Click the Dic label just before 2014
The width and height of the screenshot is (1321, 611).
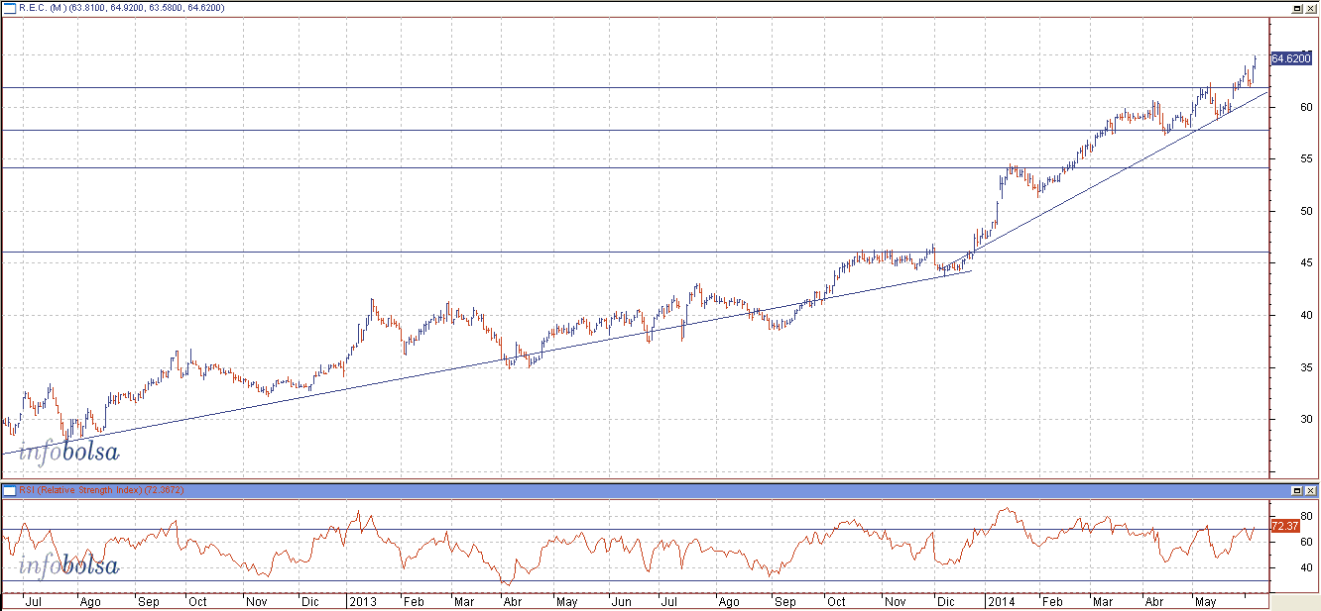[948, 601]
